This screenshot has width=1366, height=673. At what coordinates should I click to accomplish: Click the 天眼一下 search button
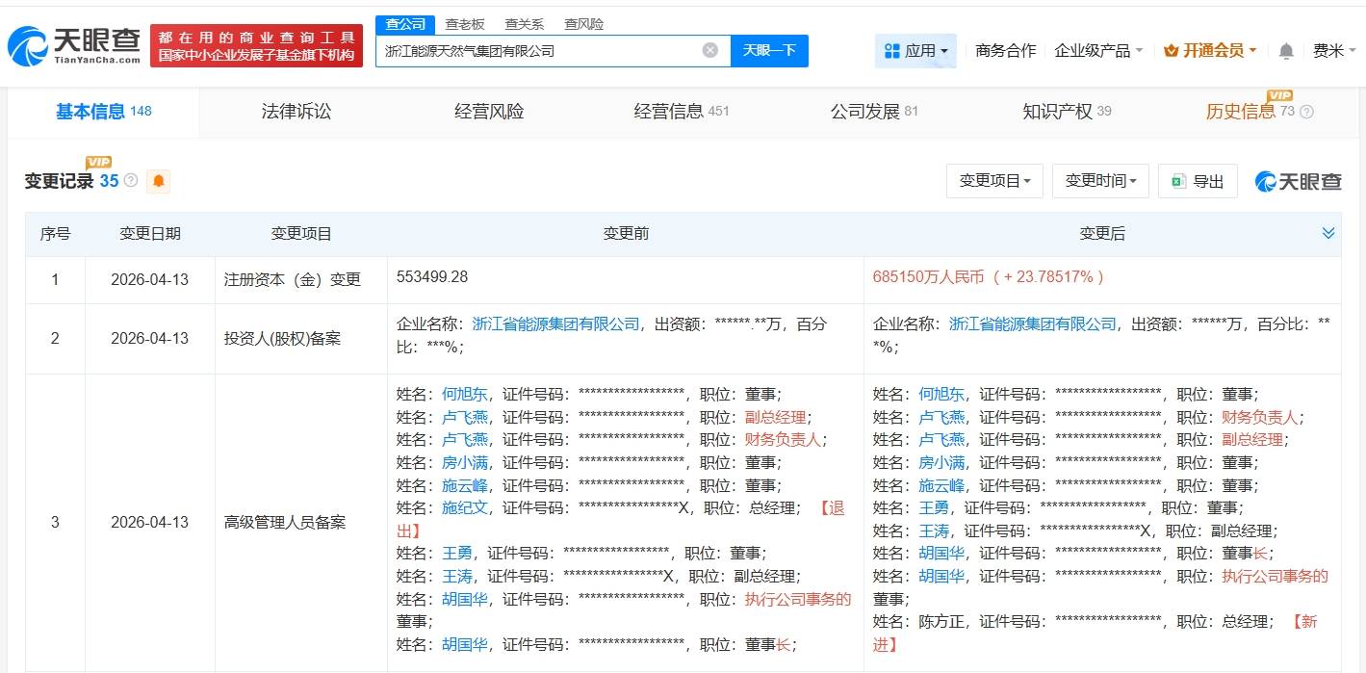point(769,50)
